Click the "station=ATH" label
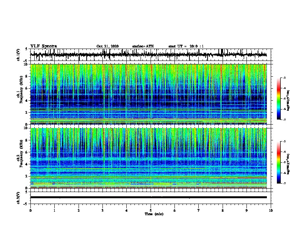305x236 pixels. click(143, 46)
